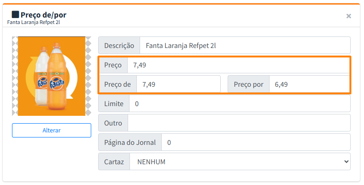This screenshot has width=364, height=185.
Task: Click the Cartaz label
Action: (x=114, y=162)
